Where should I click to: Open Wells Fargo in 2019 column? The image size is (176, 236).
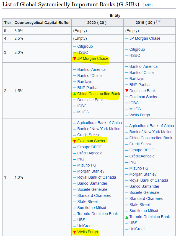point(140,115)
